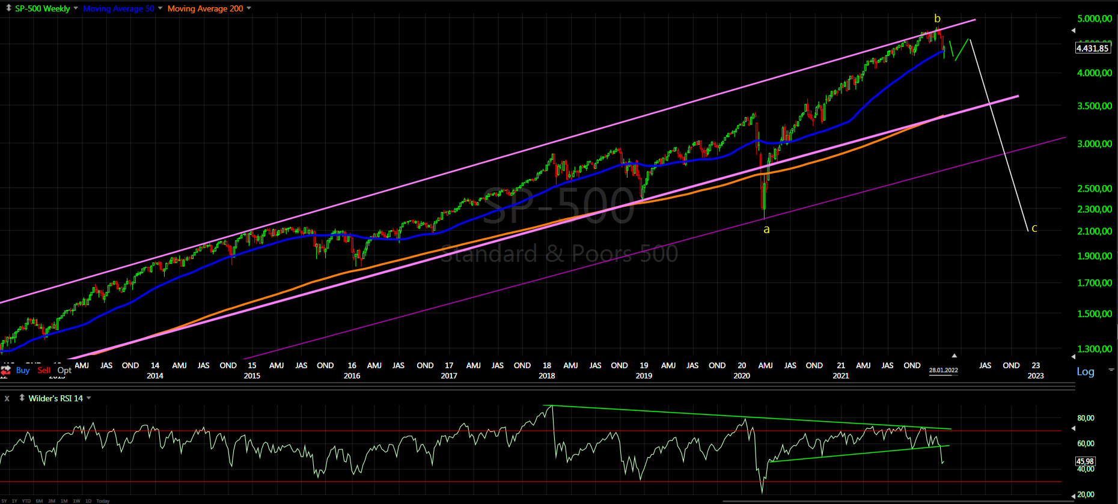Click the 4.000,00 price axis label
This screenshot has width=1118, height=504.
pyautogui.click(x=1095, y=73)
